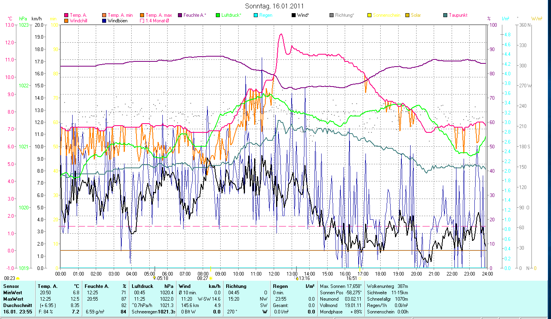The width and height of the screenshot is (551, 319).
Task: Click the black Wind* legend square
Action: (x=294, y=15)
